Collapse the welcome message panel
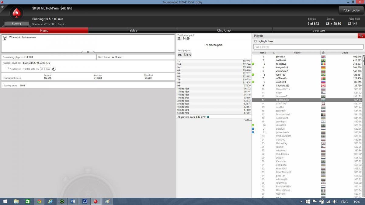The width and height of the screenshot is (365, 205). (88, 52)
